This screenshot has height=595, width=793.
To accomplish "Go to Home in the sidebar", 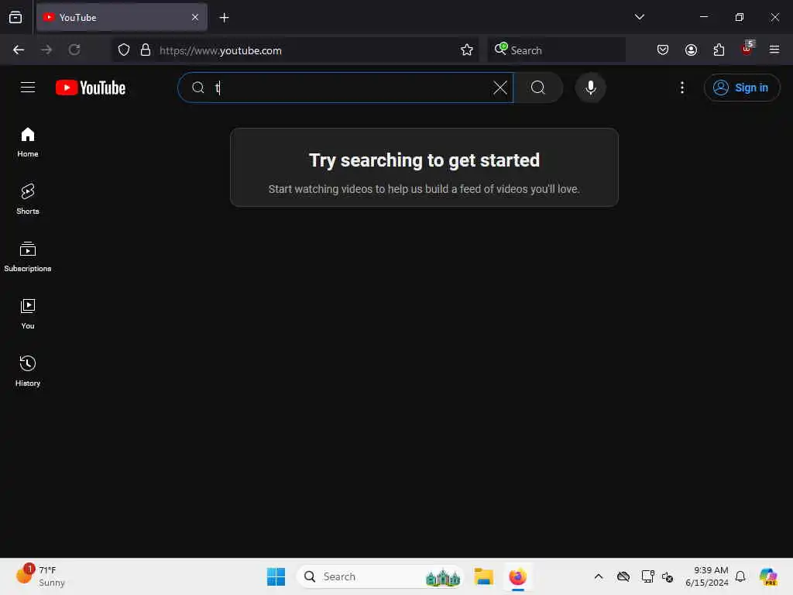I will (x=28, y=143).
